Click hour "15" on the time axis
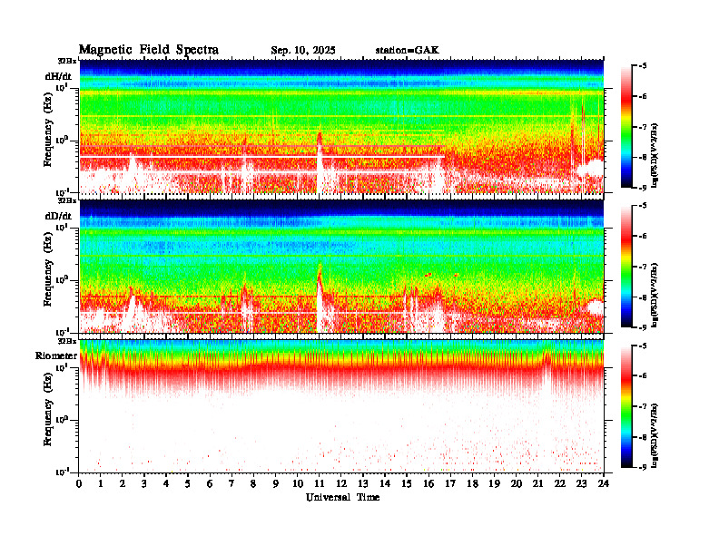Screen dimensions: 719x555 pyautogui.click(x=407, y=483)
